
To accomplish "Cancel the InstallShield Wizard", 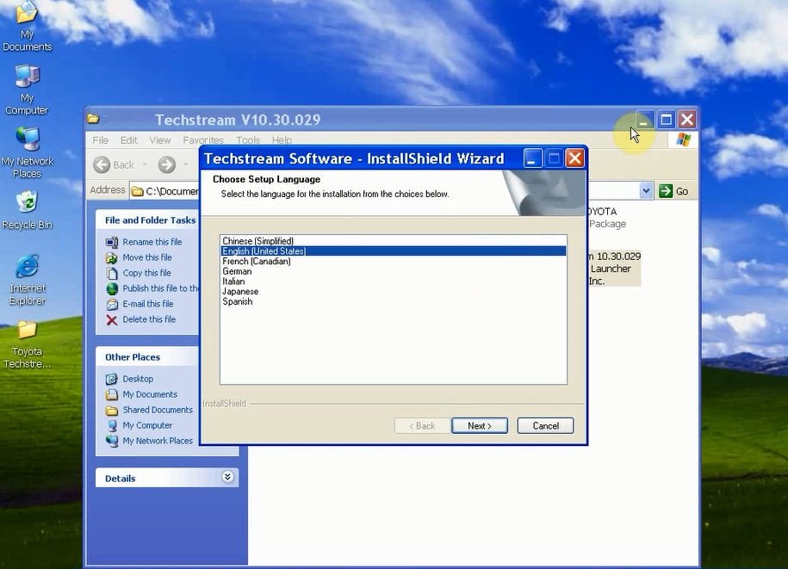I will click(x=545, y=426).
